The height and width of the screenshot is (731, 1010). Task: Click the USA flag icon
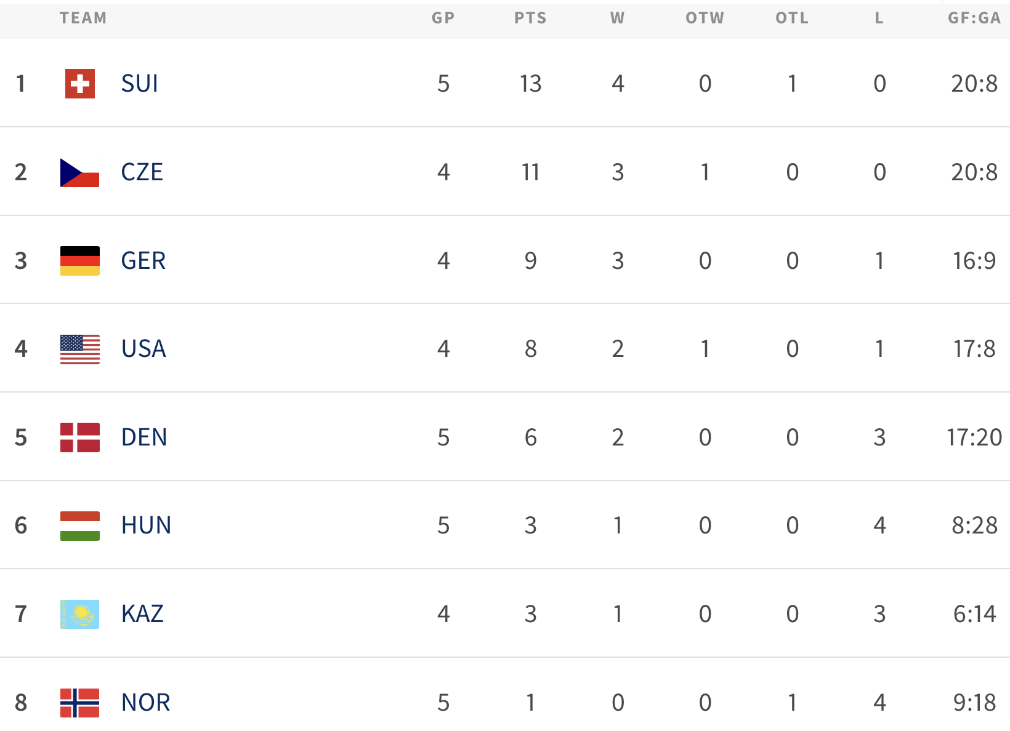pyautogui.click(x=80, y=349)
